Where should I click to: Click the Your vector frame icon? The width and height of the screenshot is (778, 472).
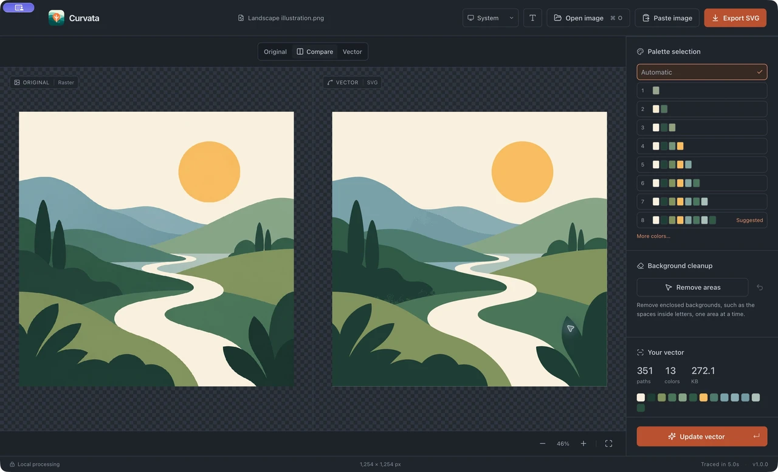640,352
